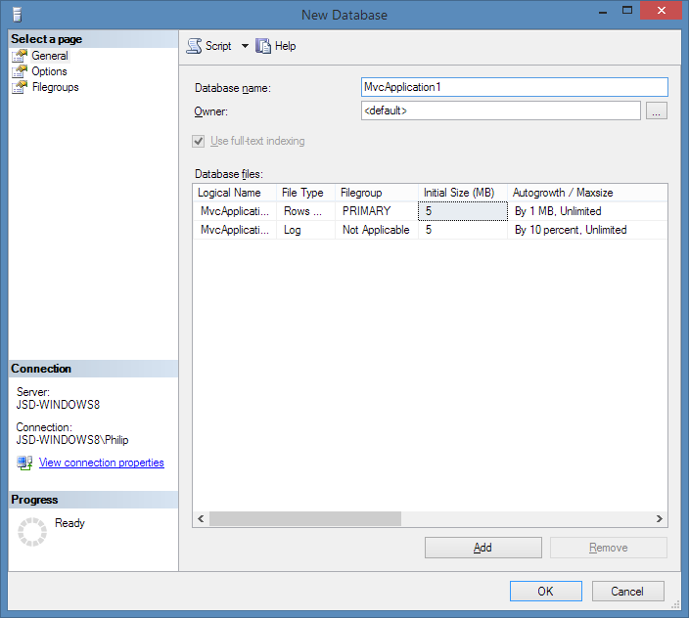Open View connection properties link

[x=101, y=463]
